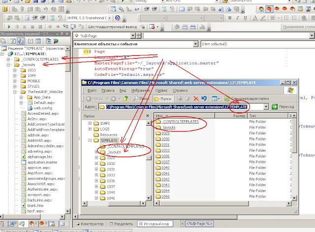Open the address bar dropdown arrow in Explorer
This screenshot has height=232, width=315.
(x=266, y=107)
